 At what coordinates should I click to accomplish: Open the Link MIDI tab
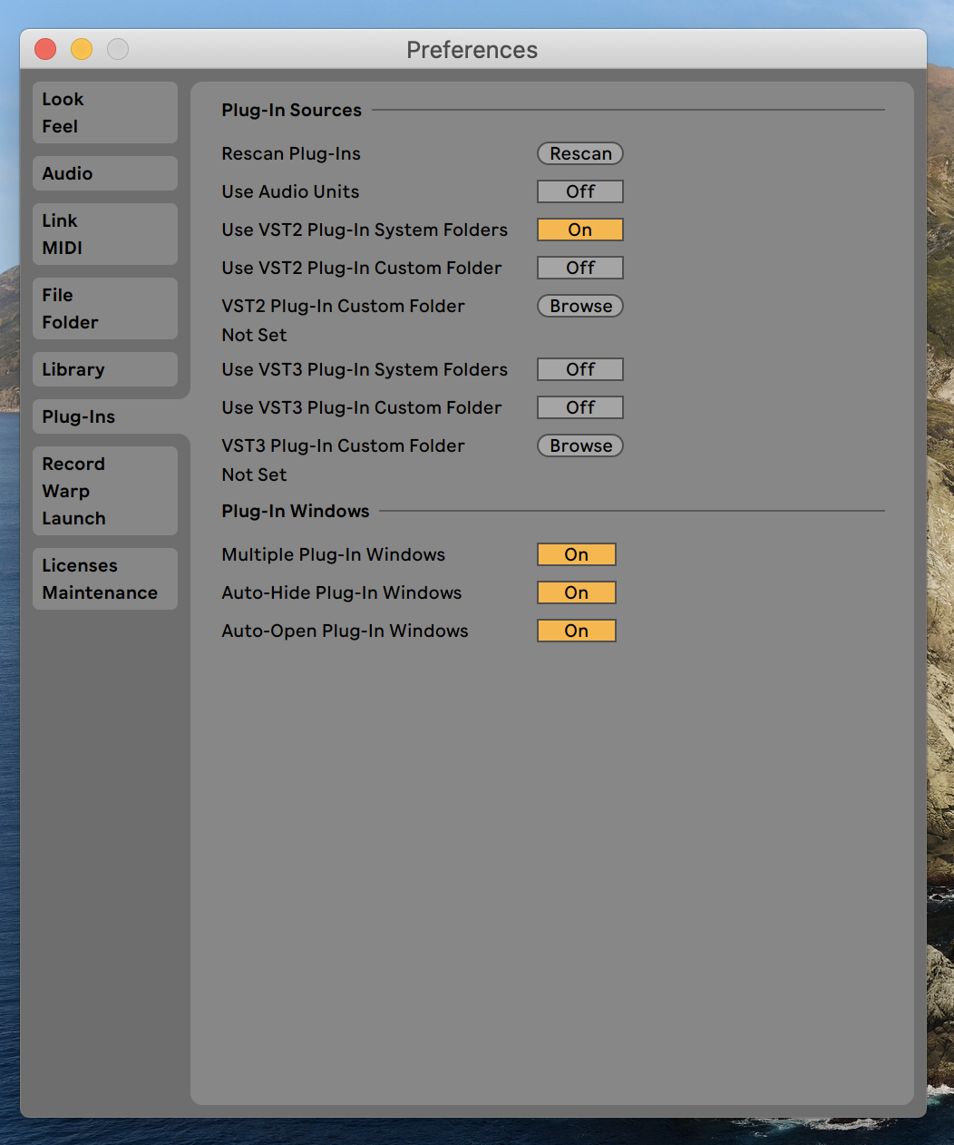(105, 234)
